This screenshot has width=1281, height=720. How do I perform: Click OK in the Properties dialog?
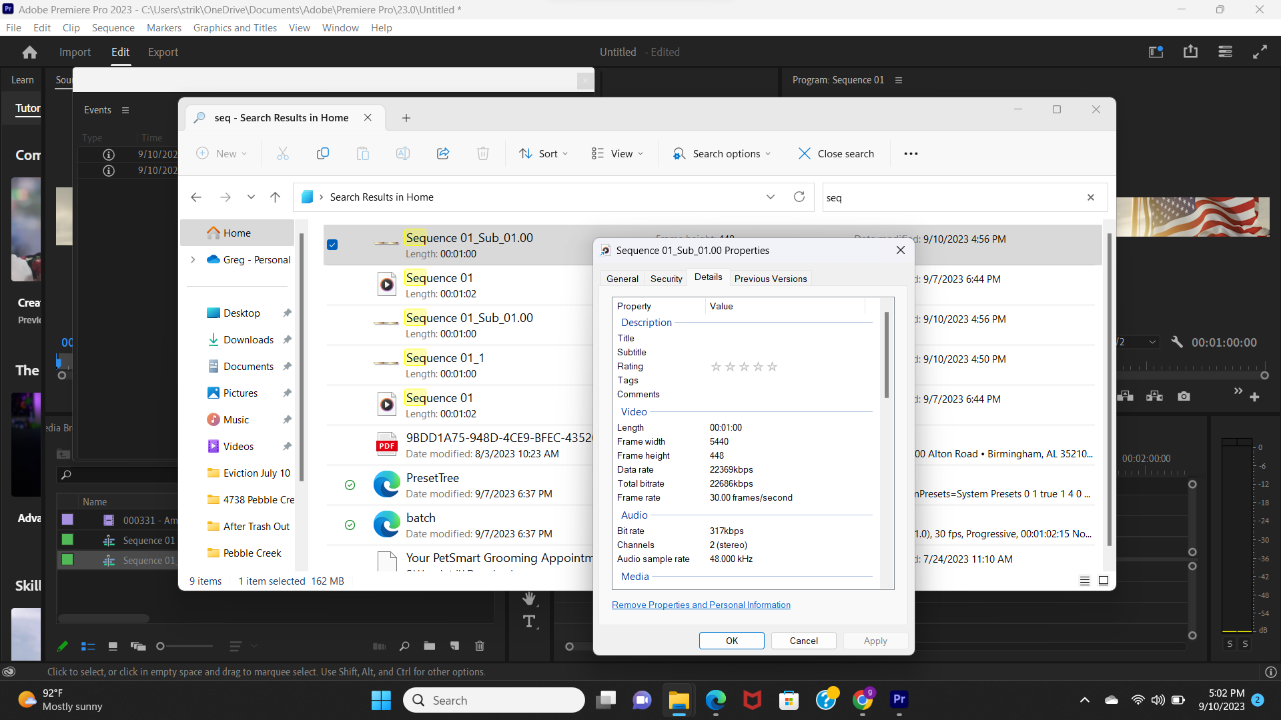click(731, 640)
